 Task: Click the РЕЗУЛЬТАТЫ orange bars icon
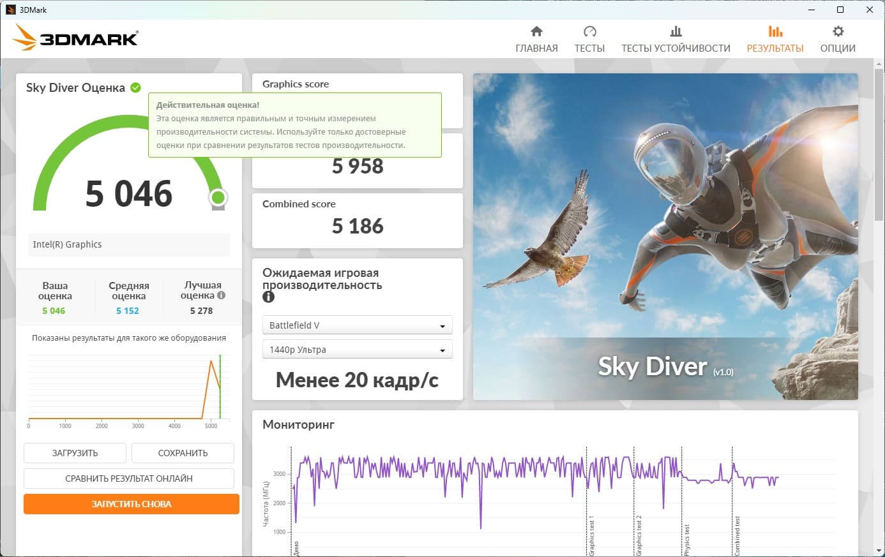click(775, 31)
